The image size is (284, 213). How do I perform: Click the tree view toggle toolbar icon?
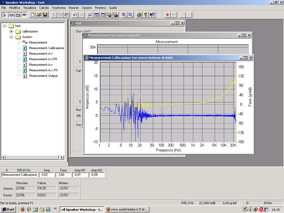click(5, 15)
